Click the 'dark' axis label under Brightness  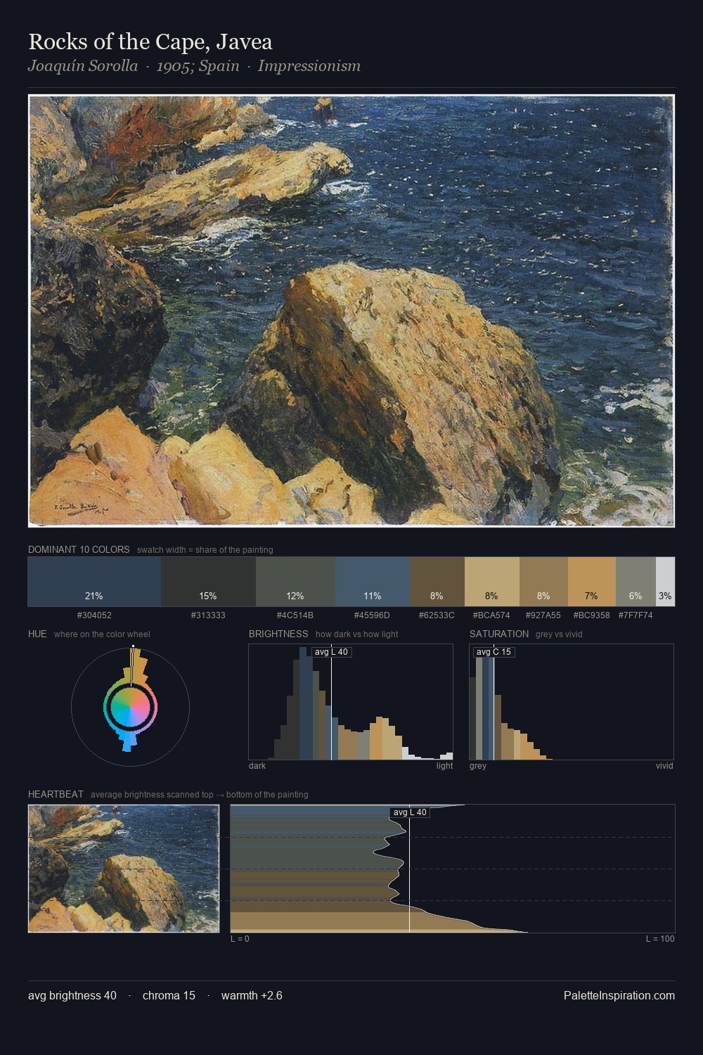[257, 766]
